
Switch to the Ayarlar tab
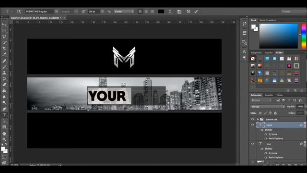(269, 52)
